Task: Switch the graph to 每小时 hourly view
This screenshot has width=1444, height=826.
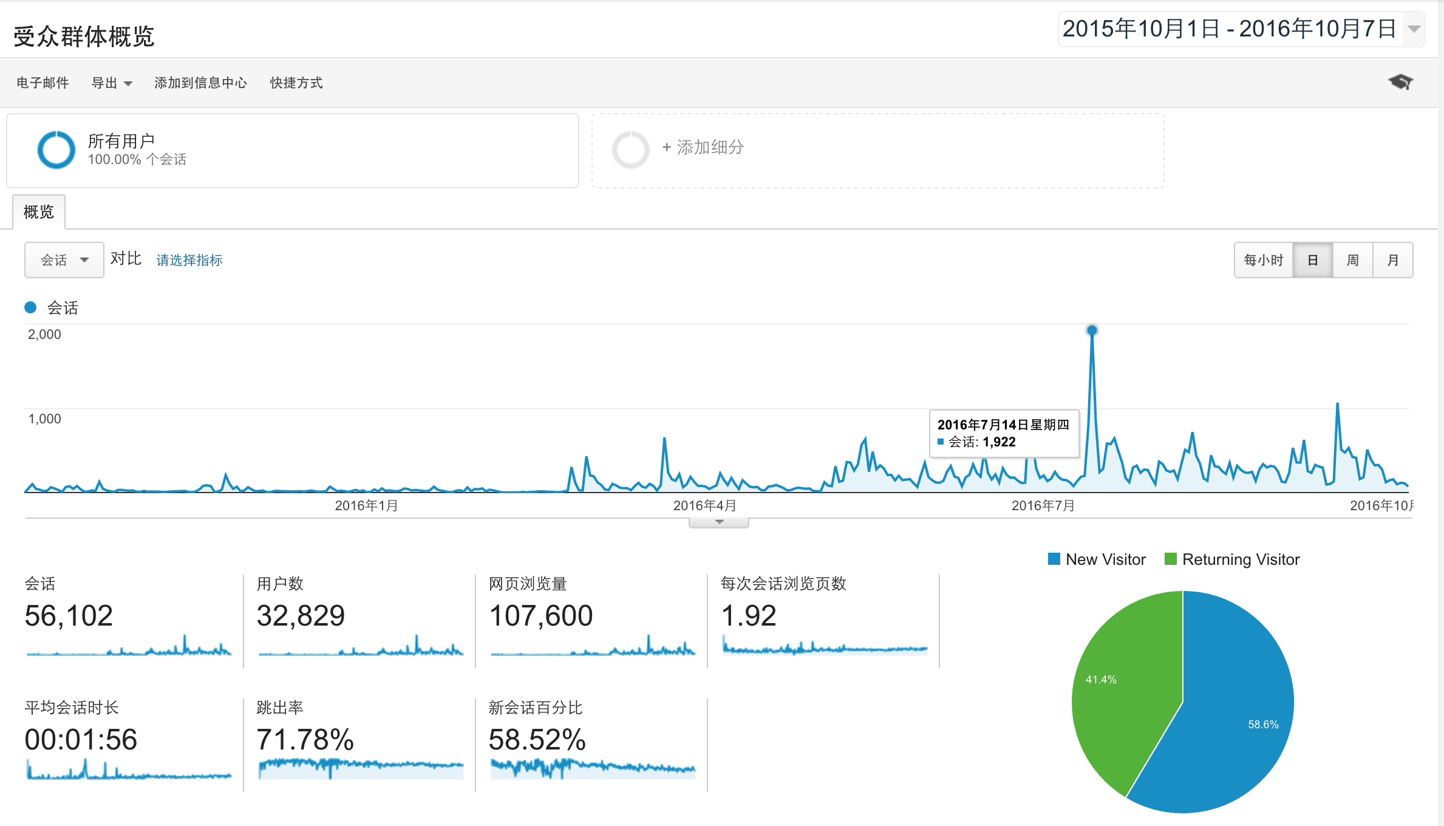Action: (1264, 260)
